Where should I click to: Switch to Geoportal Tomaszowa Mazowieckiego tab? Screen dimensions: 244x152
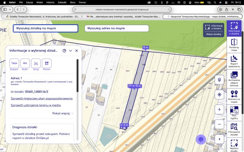coord(202,16)
